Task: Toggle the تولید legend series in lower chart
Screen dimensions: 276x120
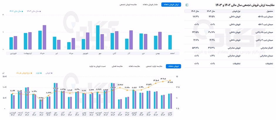Action: [x=38, y=73]
